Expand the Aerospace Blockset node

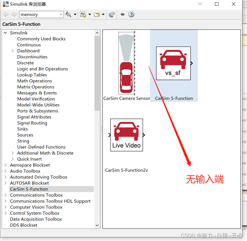[x=5, y=165]
